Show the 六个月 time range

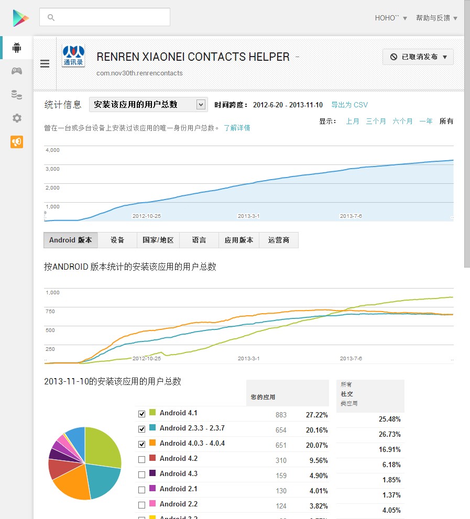[x=402, y=121]
